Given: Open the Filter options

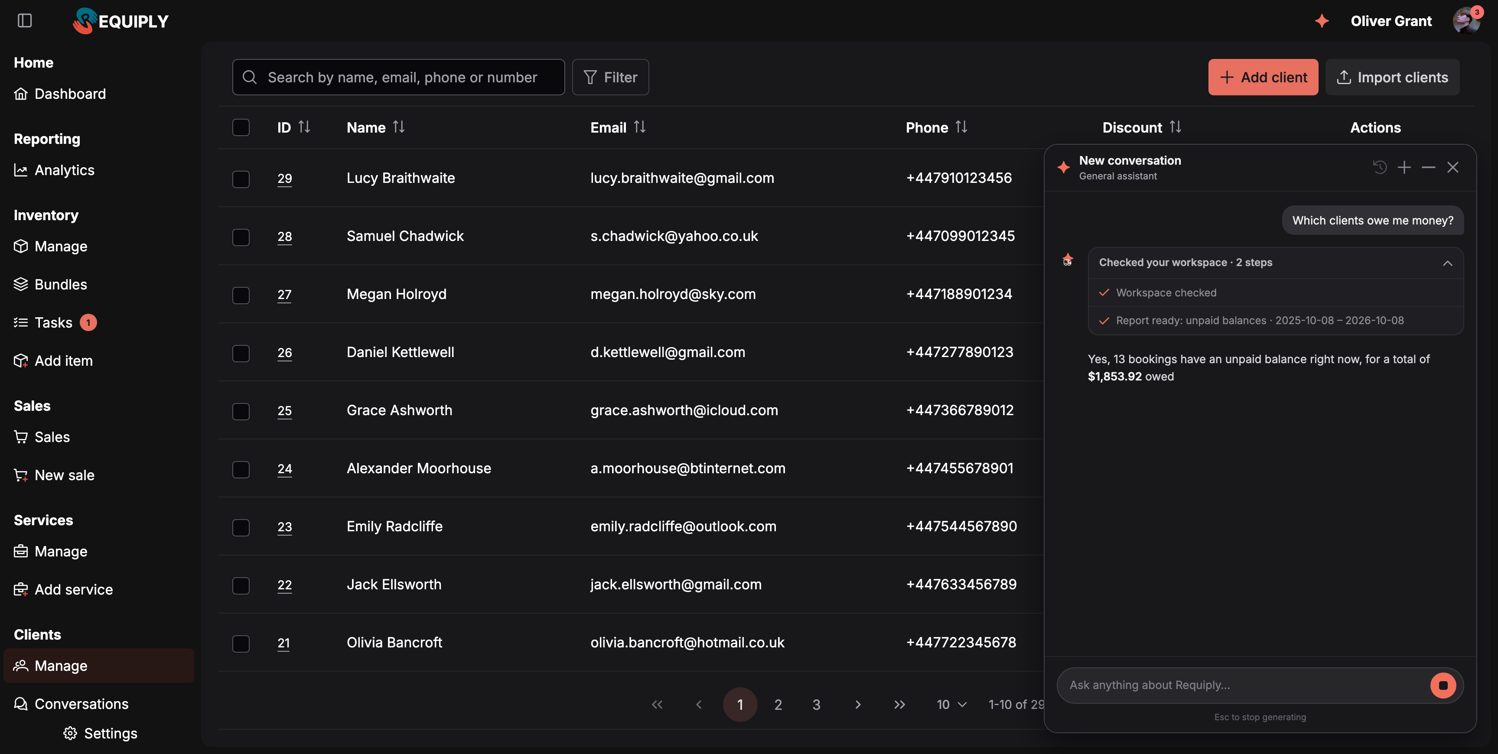Looking at the screenshot, I should [x=610, y=77].
